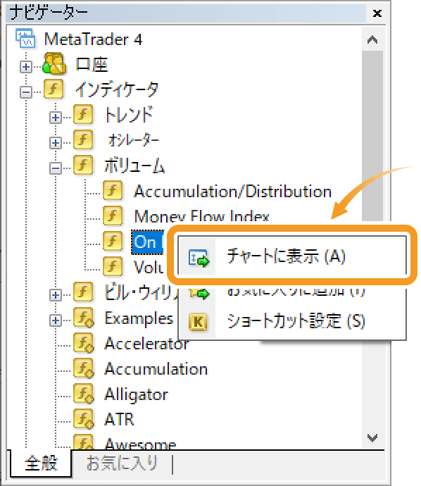This screenshot has height=486, width=421.
Task: Click the navigator vertical scrollbar thumb
Action: 372,136
